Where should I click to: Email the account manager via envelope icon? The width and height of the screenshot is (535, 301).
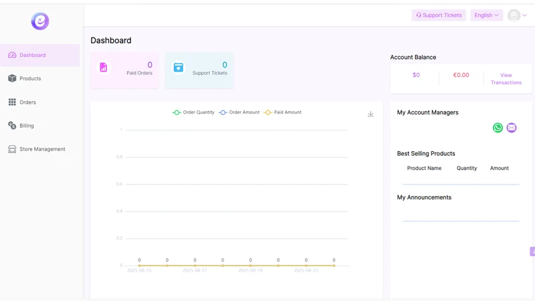coord(511,128)
